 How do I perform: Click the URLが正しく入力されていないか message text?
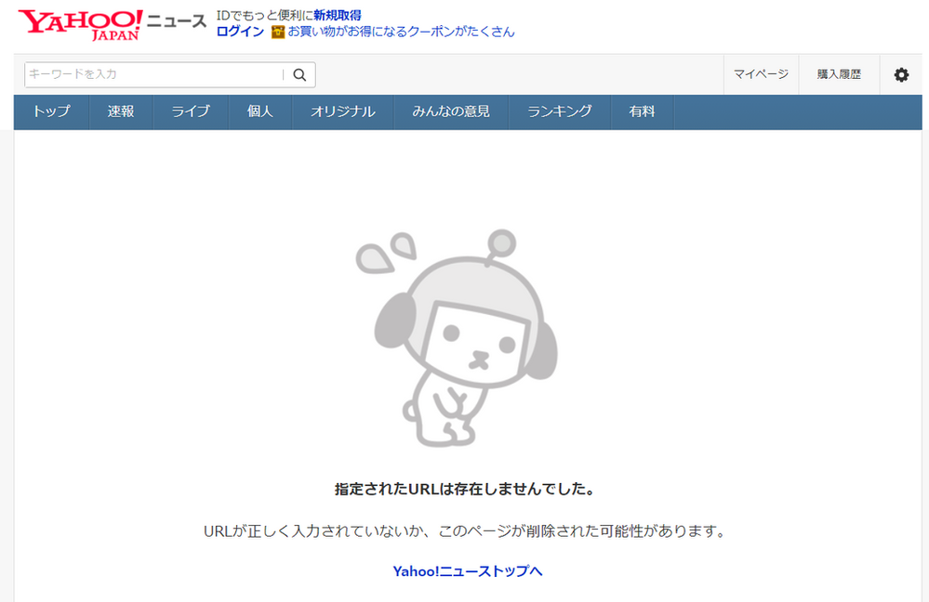(x=465, y=531)
